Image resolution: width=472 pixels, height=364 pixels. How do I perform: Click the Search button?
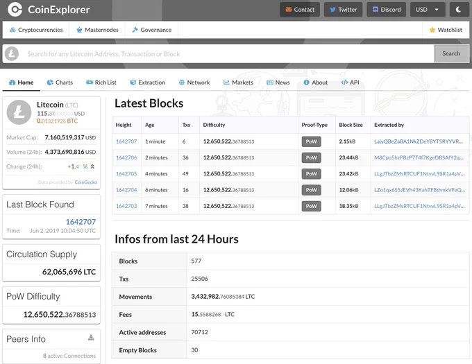tap(451, 53)
